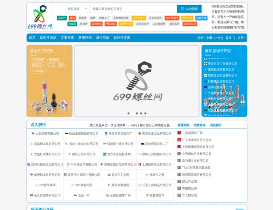Viewport: 273px width, 210px height.
Task: Click the red favicon beside 三德紧固件厂家 in the ranking grid
Action: click(108, 195)
